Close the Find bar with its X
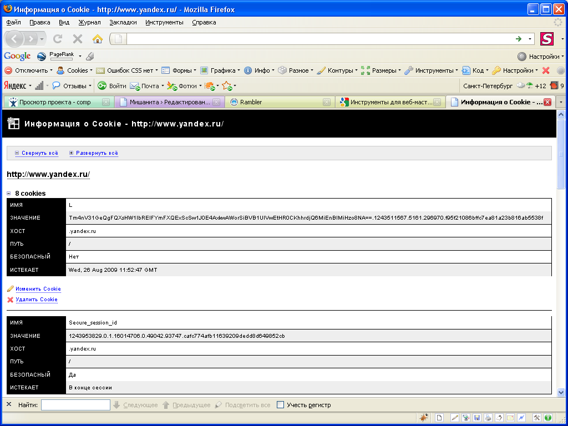Screen dimensions: 568x426 click(9, 404)
